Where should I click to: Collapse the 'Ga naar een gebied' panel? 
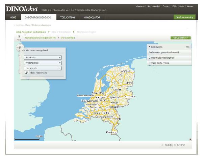(24, 50)
